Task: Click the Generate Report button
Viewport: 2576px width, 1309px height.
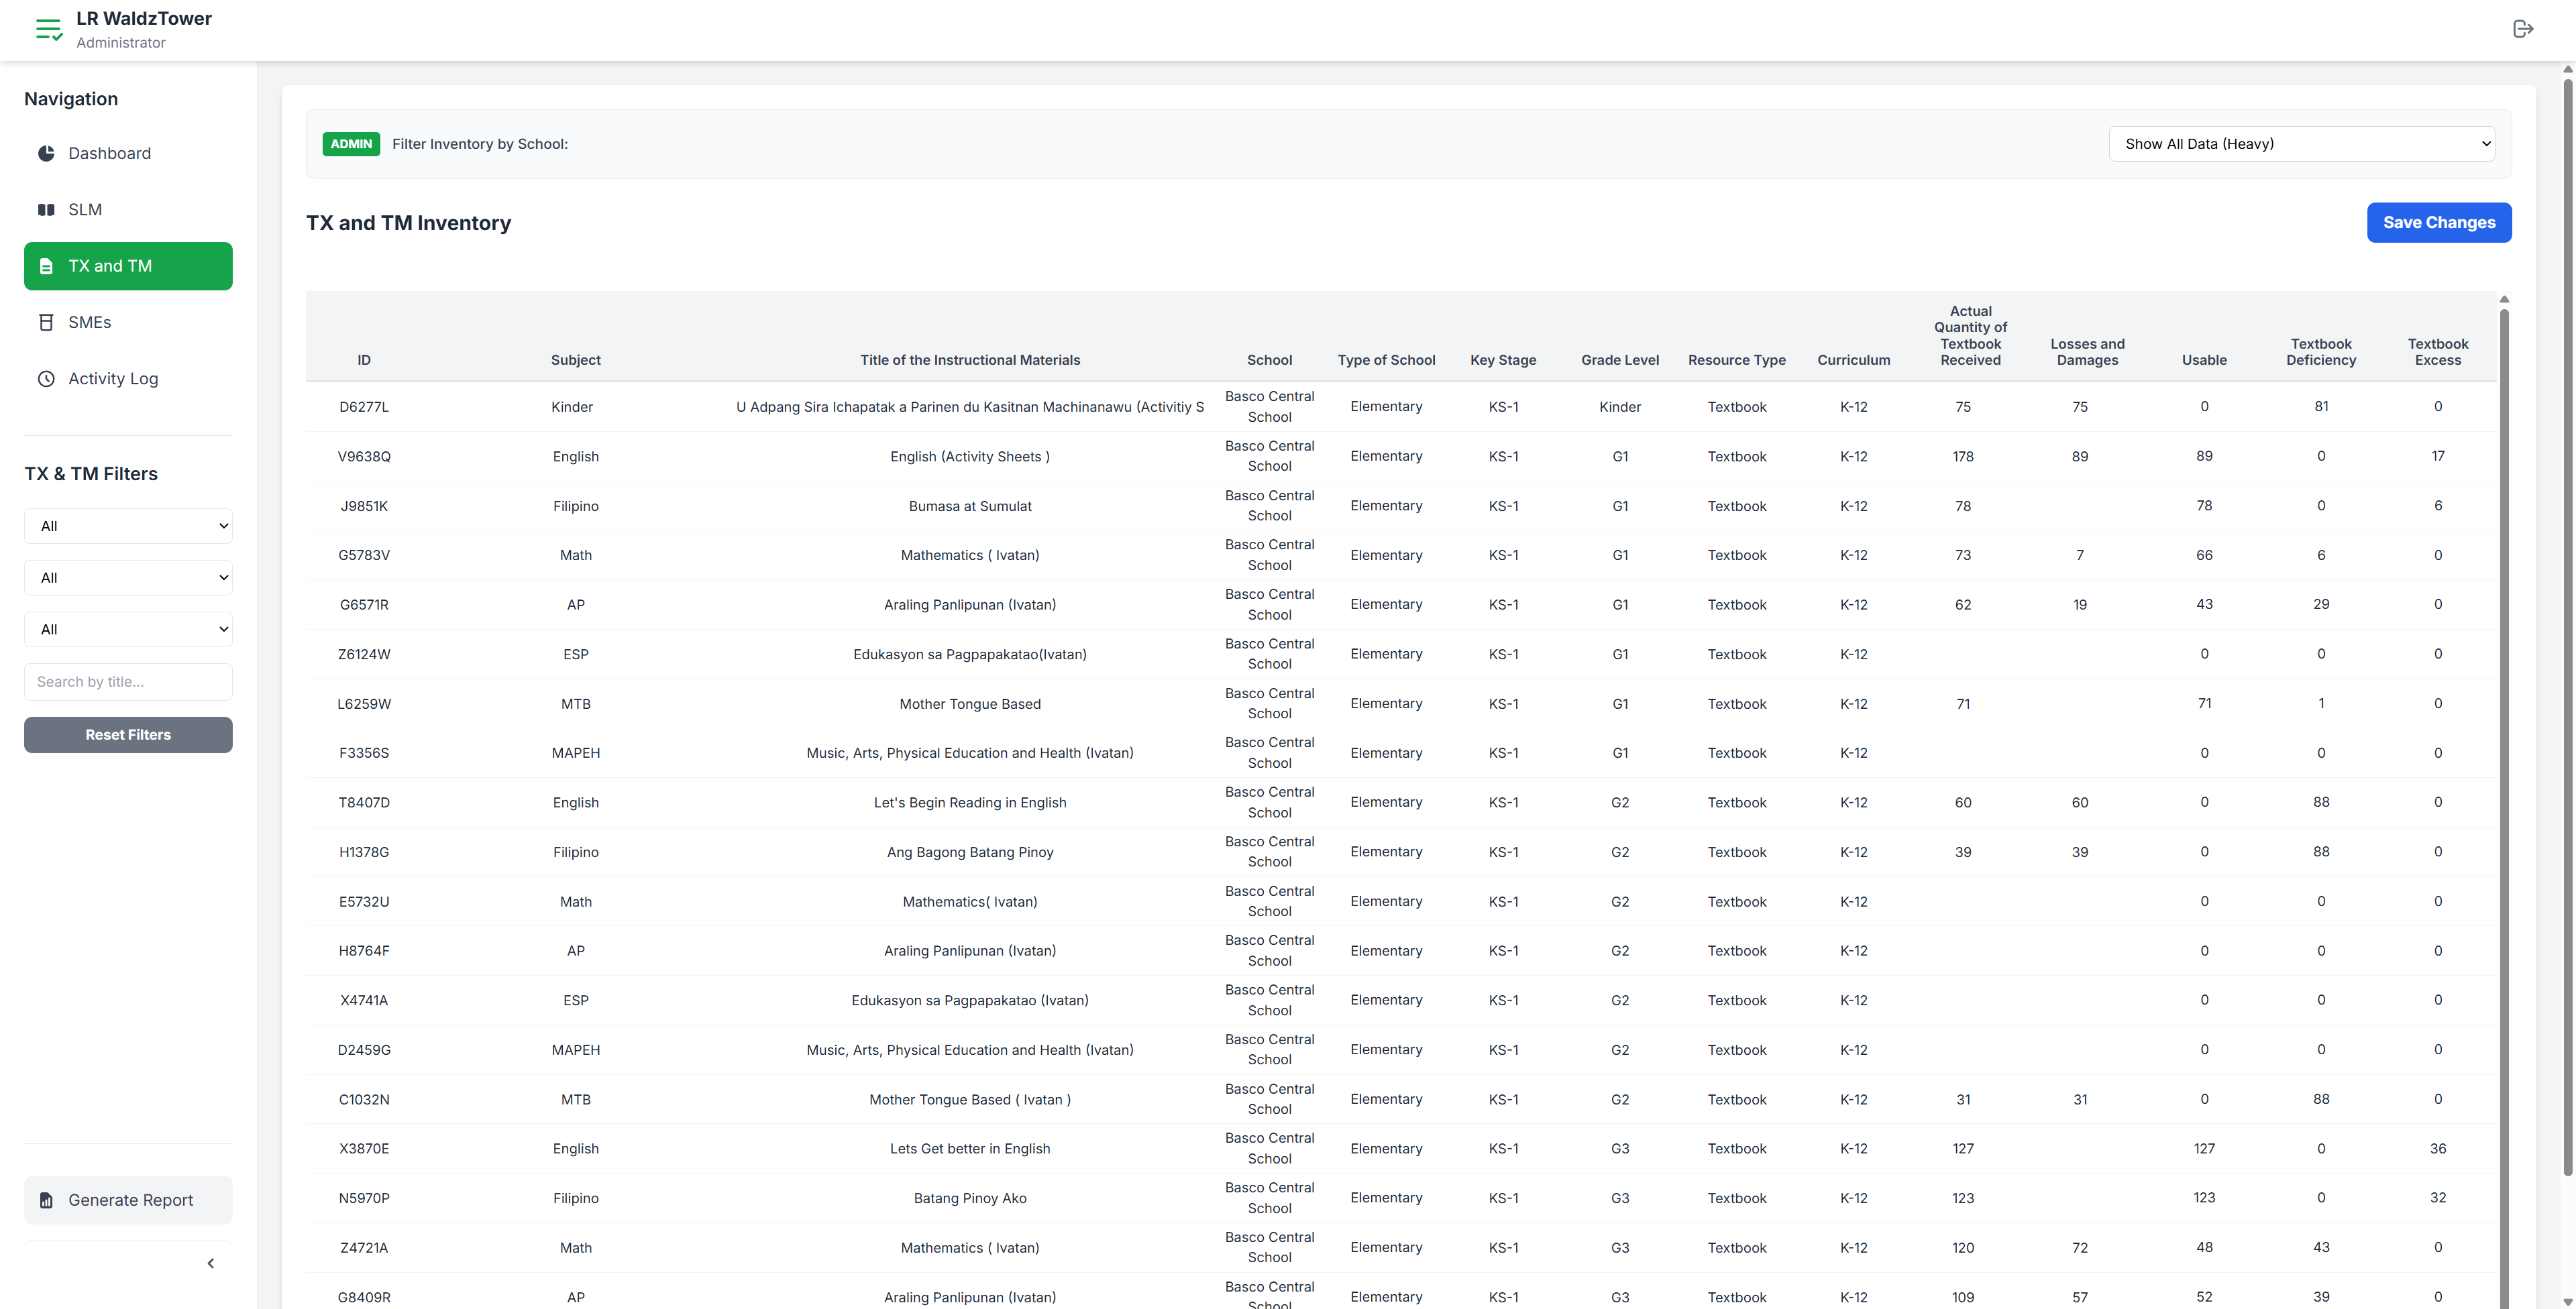Action: coord(128,1200)
